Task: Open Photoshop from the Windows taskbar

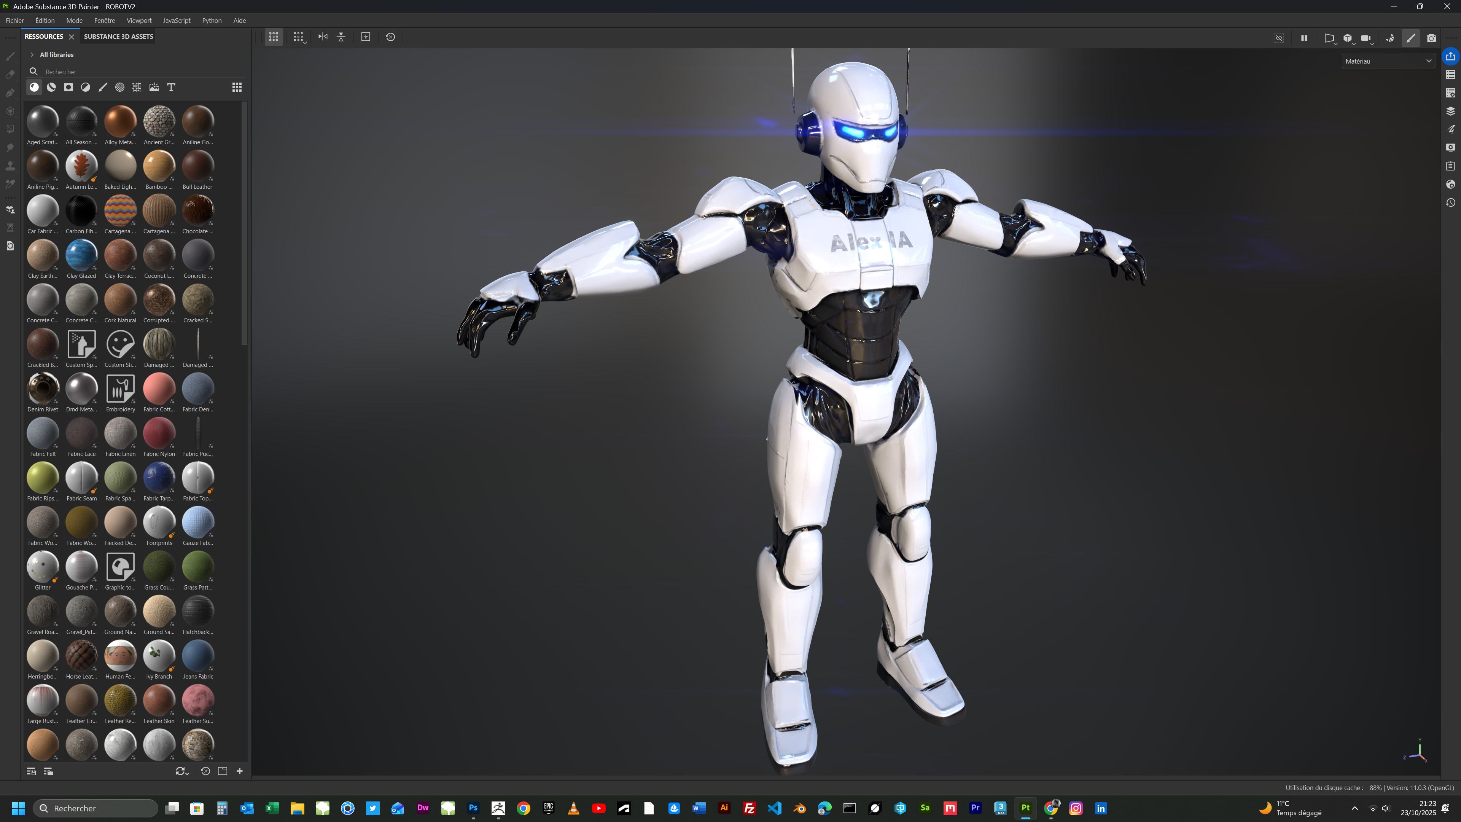Action: tap(473, 808)
